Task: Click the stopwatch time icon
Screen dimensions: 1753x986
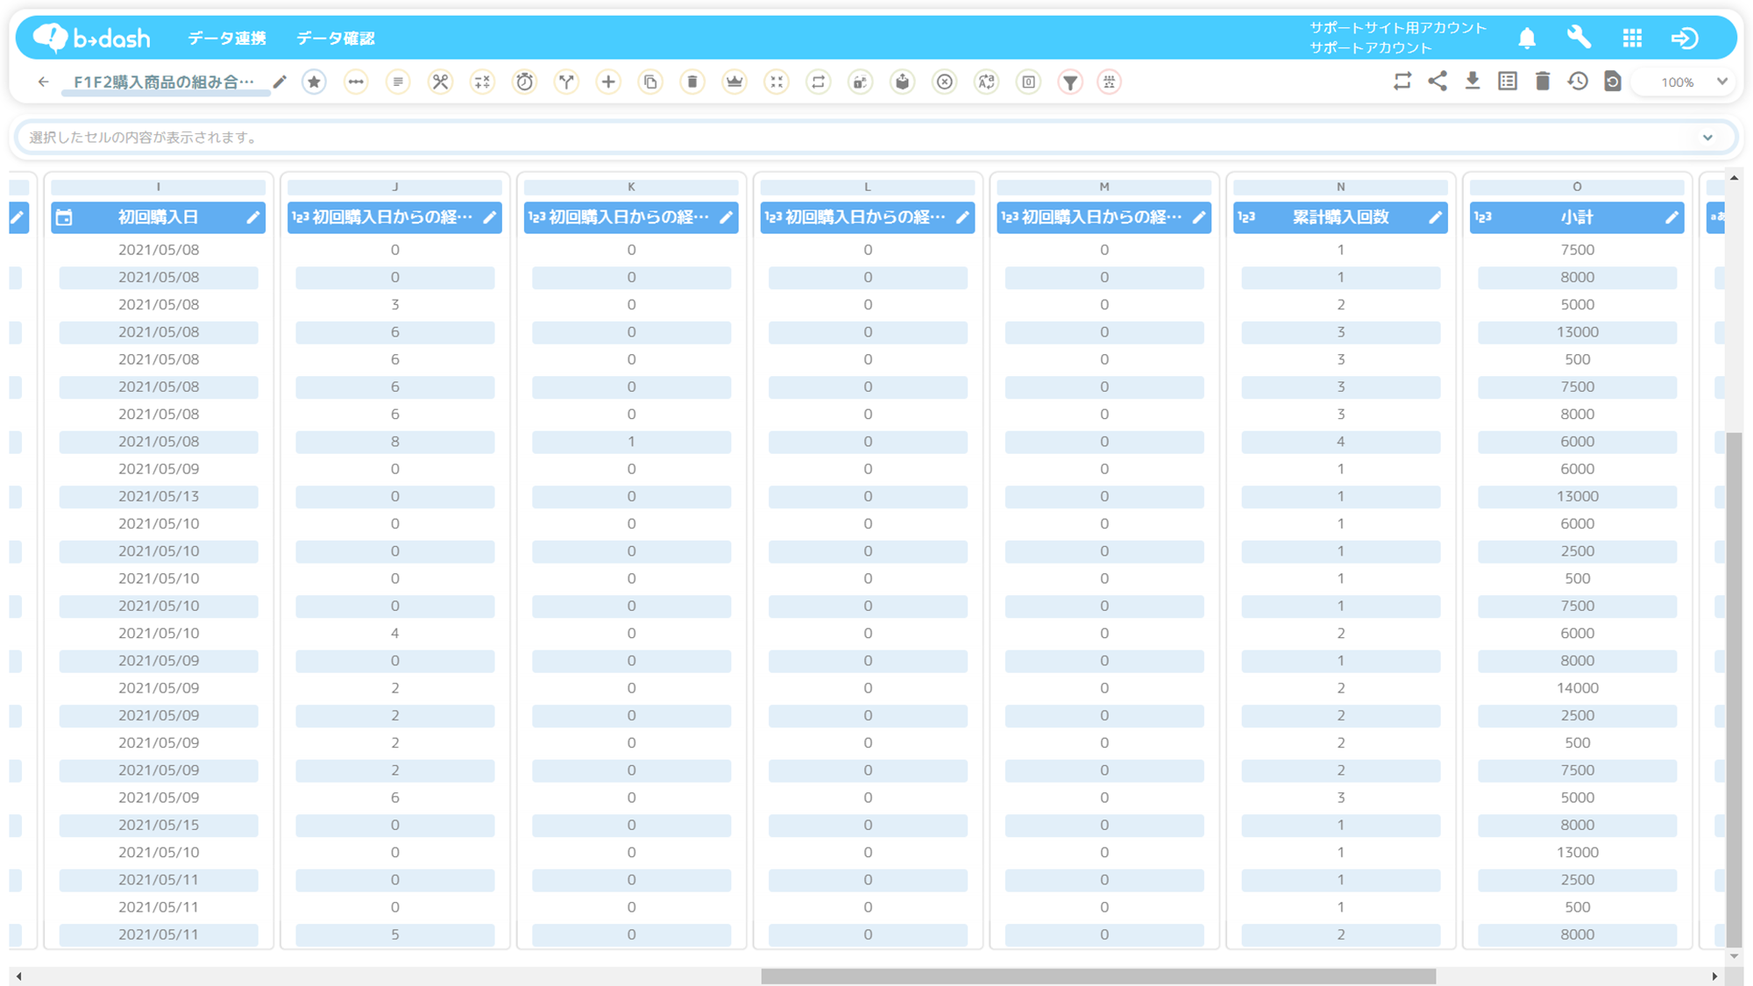Action: (524, 82)
